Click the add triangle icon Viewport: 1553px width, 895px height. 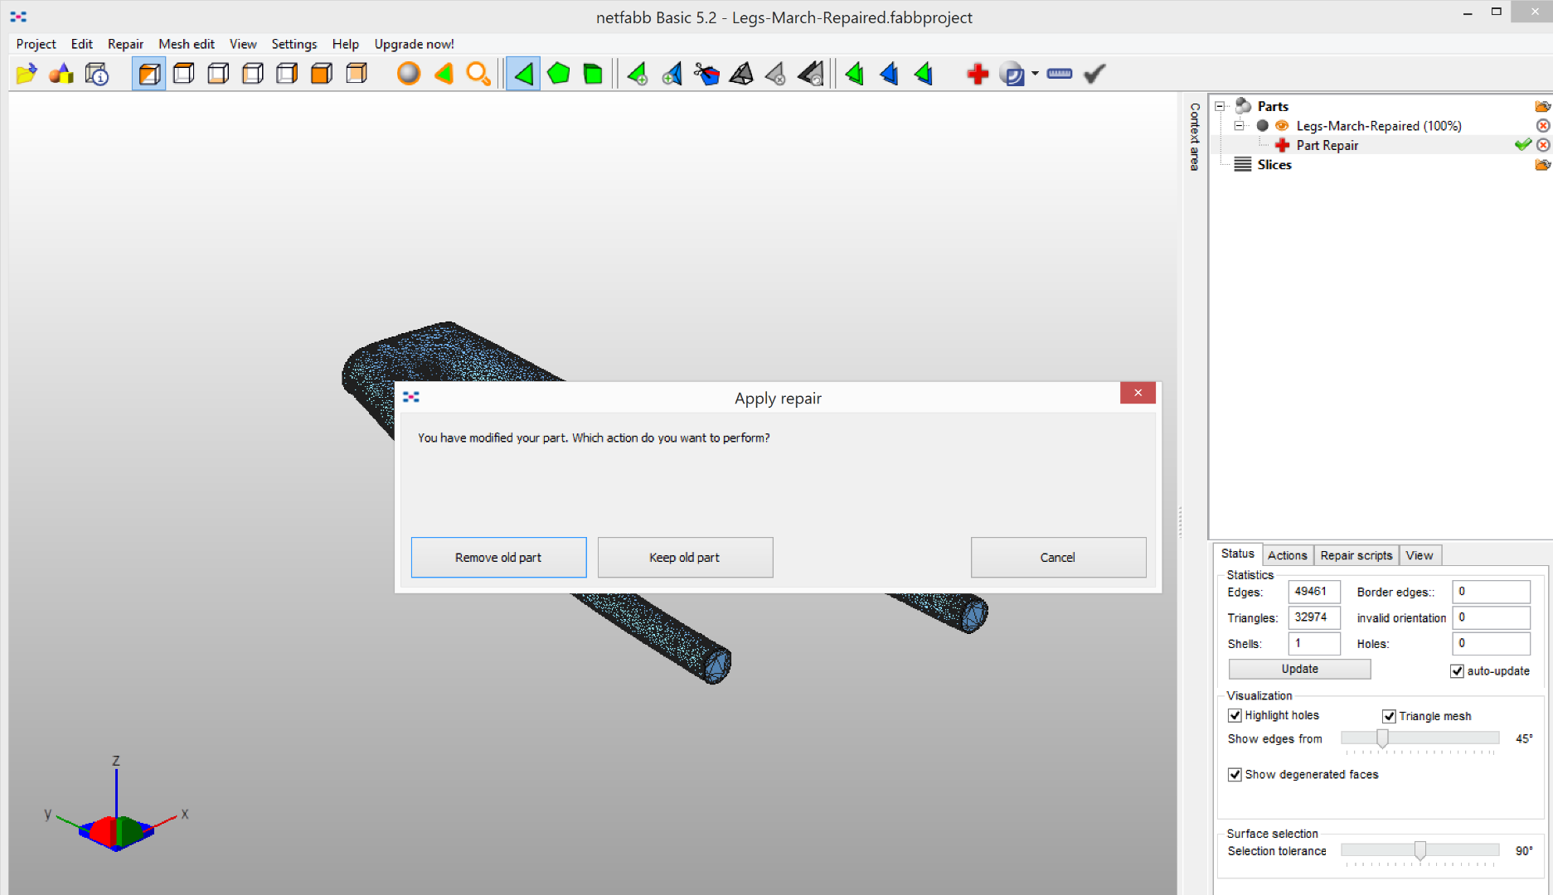(637, 75)
